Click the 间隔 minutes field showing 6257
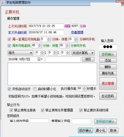The width and height of the screenshot is (124, 137). coord(75,26)
